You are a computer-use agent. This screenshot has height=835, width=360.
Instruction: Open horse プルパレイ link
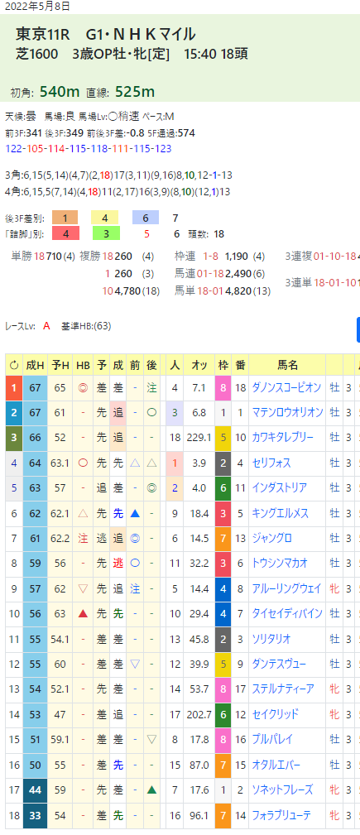(271, 739)
